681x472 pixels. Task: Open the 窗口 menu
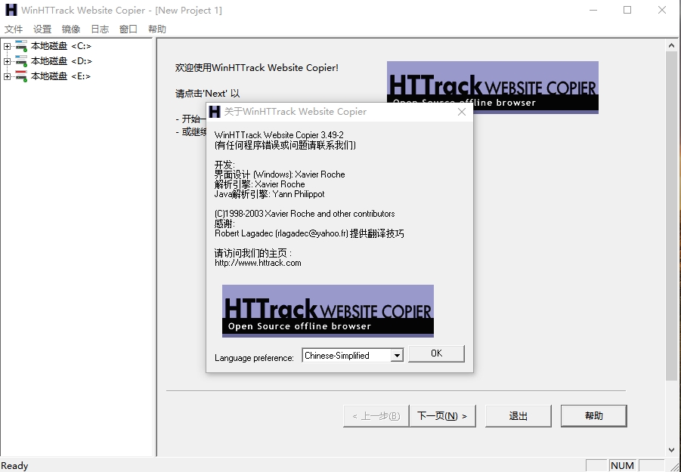tap(128, 29)
